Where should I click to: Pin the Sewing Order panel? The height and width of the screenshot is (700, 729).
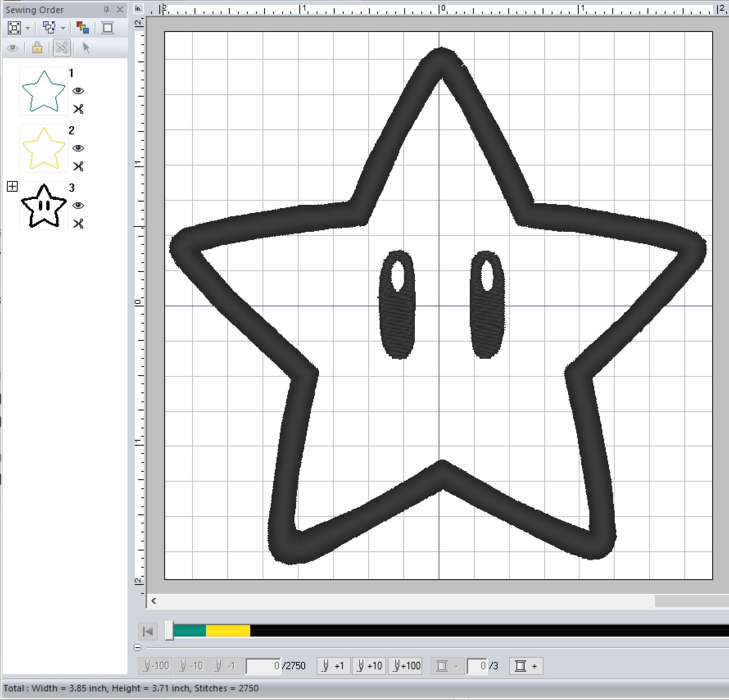tap(106, 9)
